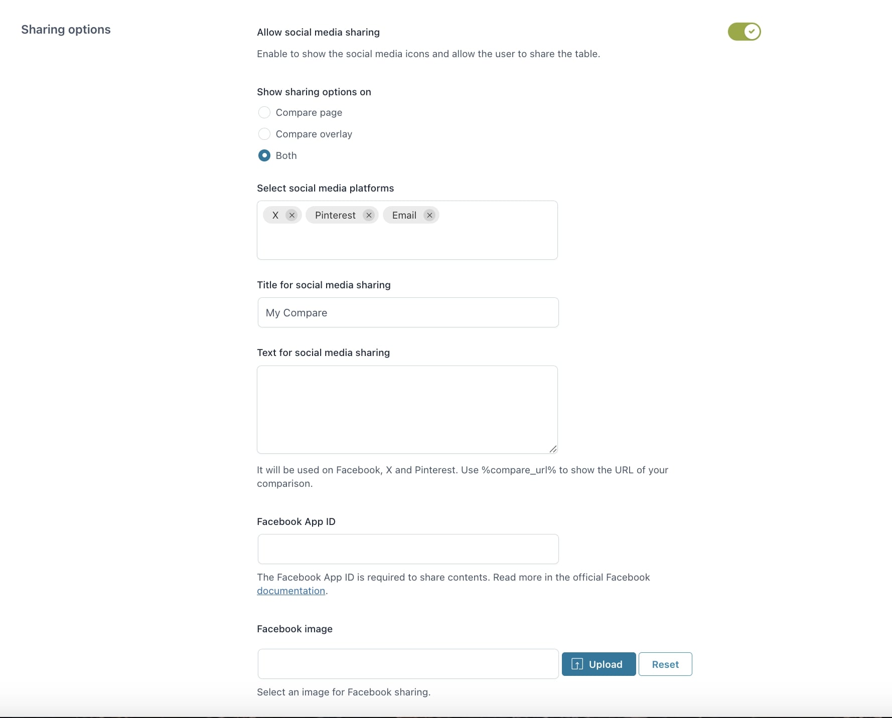Focus the Facebook App ID field
The width and height of the screenshot is (892, 718).
[408, 549]
